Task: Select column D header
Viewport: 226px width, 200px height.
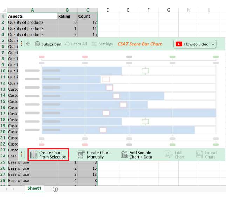Action: pos(108,10)
